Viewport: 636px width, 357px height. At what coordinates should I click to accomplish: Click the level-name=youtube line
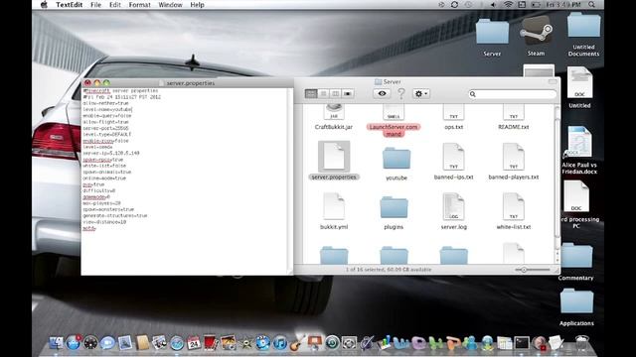click(107, 109)
